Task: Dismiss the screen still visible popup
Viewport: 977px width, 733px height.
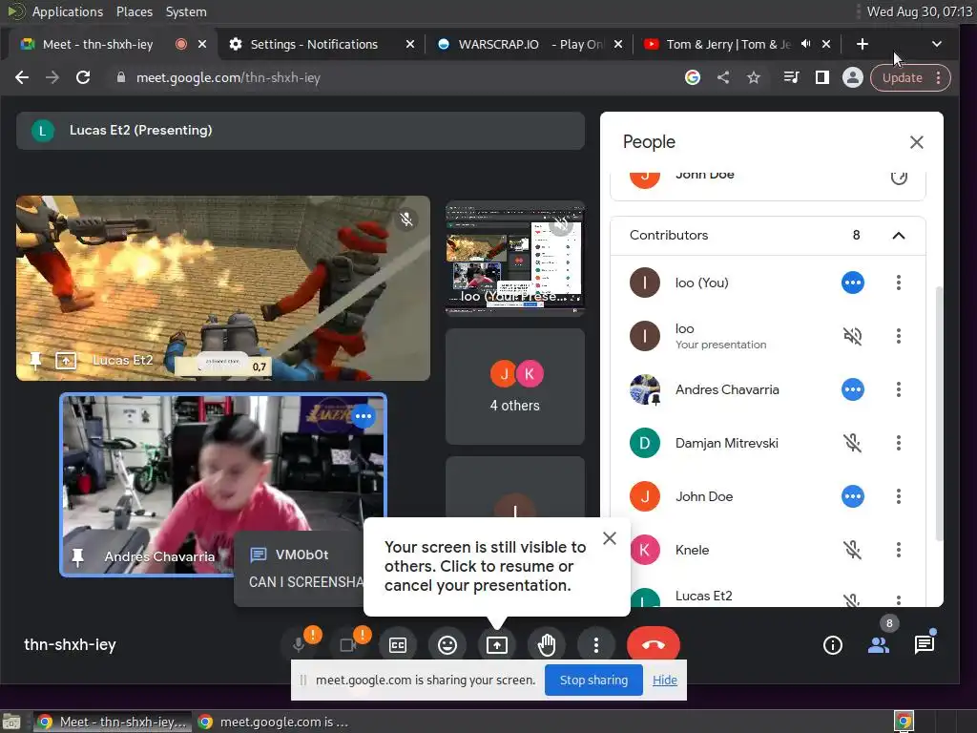Action: (x=610, y=538)
